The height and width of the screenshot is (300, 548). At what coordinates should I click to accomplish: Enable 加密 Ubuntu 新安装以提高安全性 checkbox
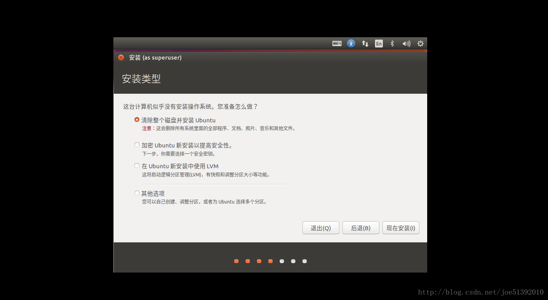coord(137,145)
